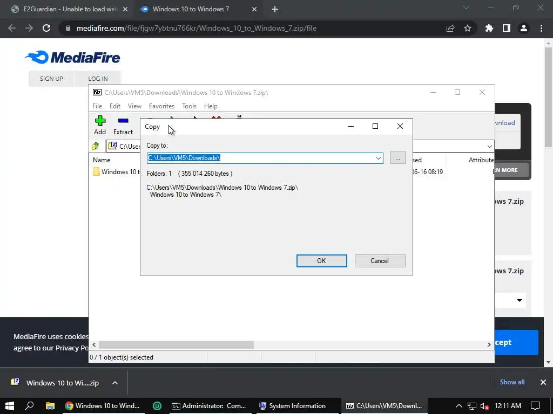Bookmark this MediaFire page with the star
Viewport: 553px width, 414px height.
[x=468, y=28]
